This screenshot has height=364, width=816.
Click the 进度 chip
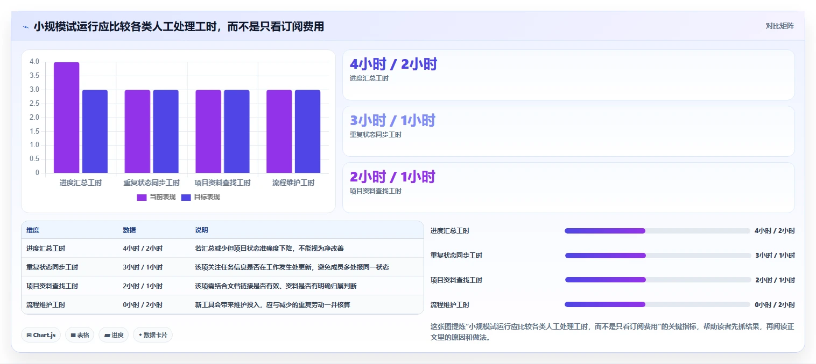coord(114,335)
